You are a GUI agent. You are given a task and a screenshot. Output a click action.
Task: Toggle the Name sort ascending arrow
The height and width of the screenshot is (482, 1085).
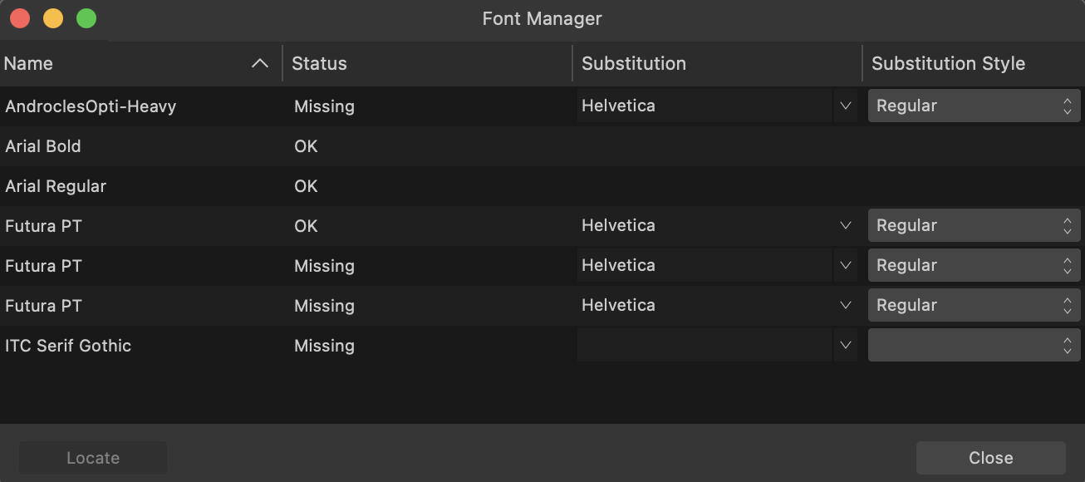coord(260,63)
